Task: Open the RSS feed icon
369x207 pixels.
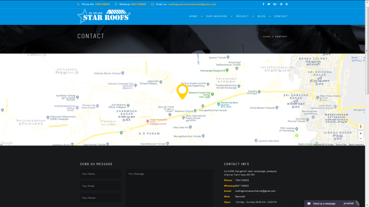Action: (x=286, y=4)
